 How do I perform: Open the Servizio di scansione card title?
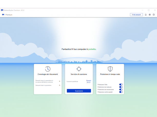pos(79,74)
